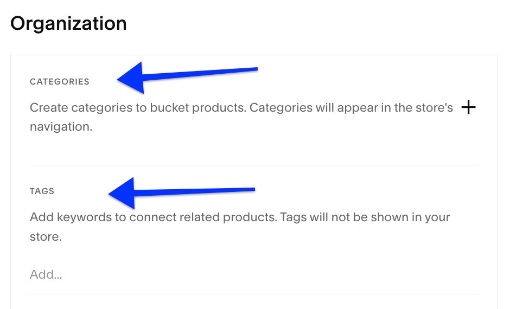Click the word "store." ending tags description
Screen dimensions: 510x309
[46, 237]
